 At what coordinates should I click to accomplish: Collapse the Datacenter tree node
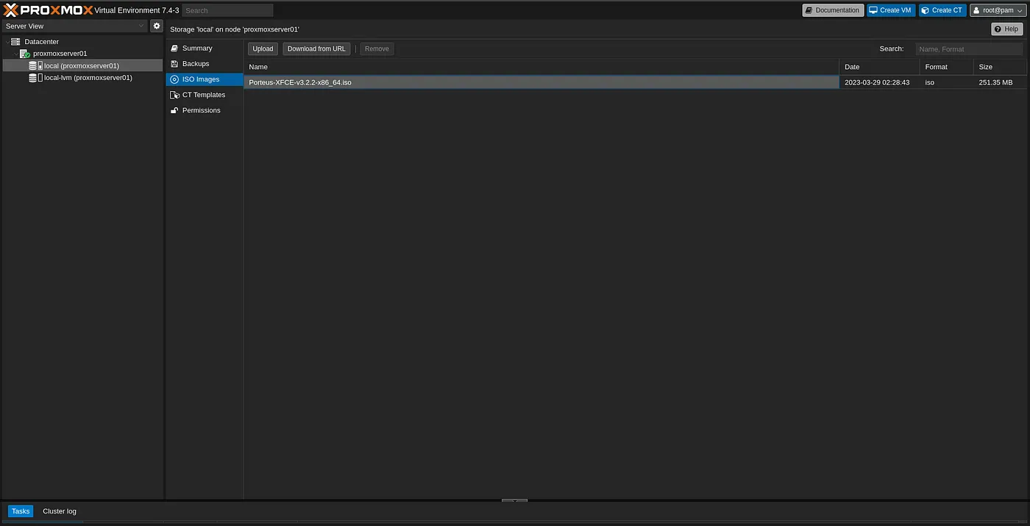[6, 42]
